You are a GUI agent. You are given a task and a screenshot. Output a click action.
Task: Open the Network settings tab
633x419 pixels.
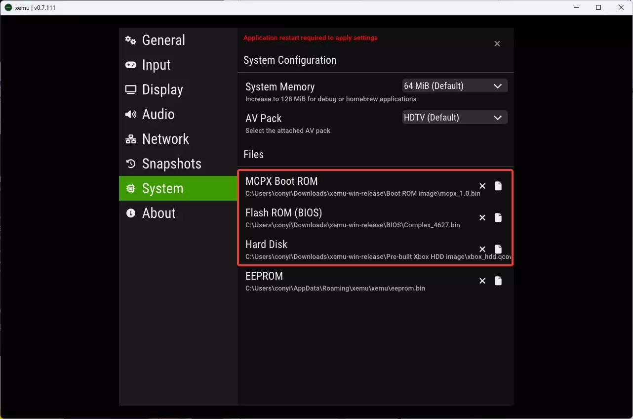[178, 139]
